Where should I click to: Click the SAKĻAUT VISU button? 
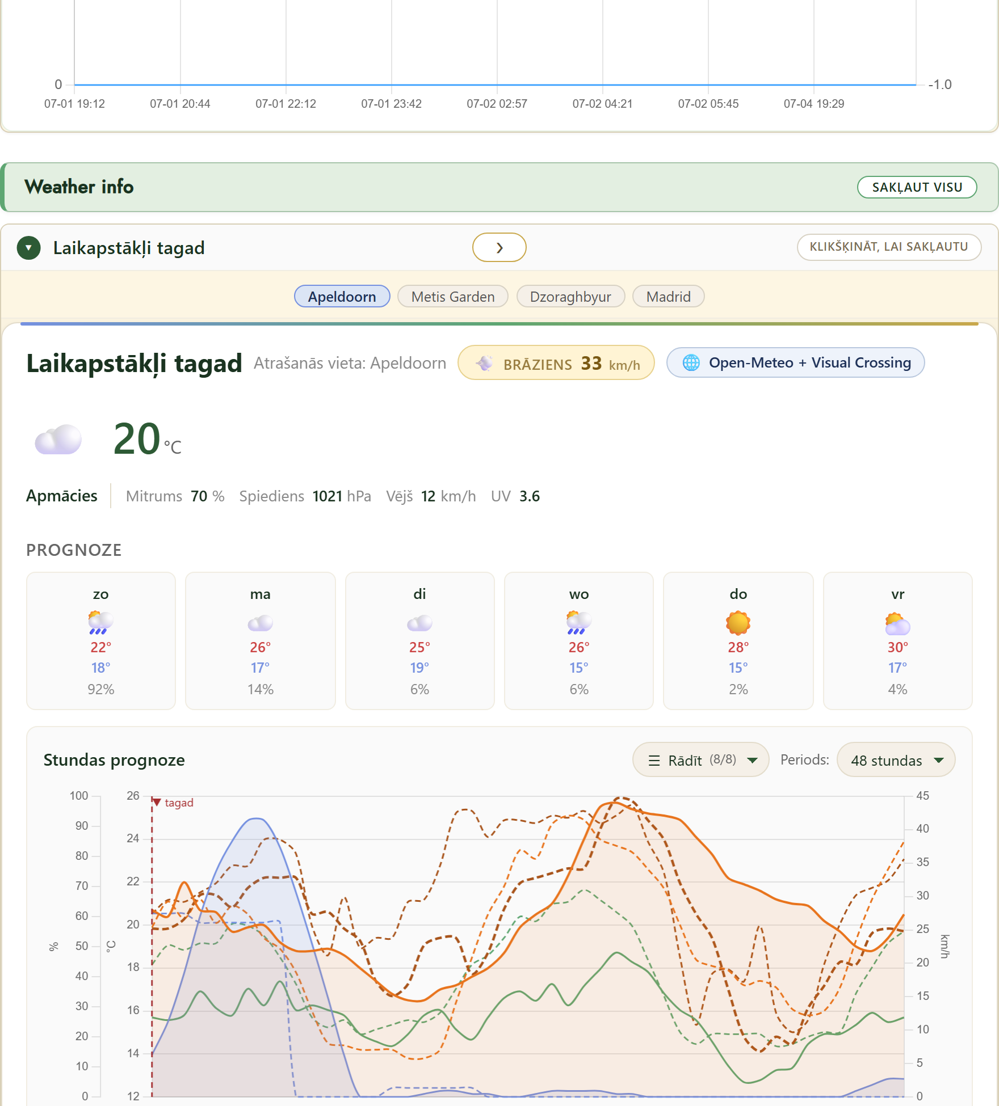click(x=917, y=187)
